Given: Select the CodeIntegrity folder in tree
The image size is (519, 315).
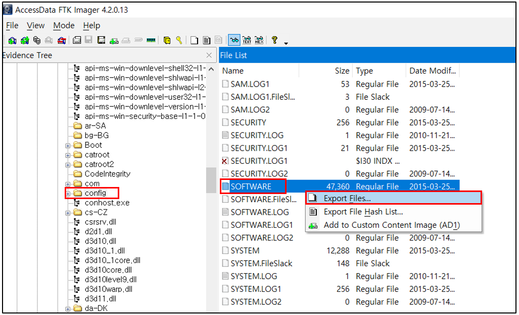Looking at the screenshot, I should pos(107,174).
